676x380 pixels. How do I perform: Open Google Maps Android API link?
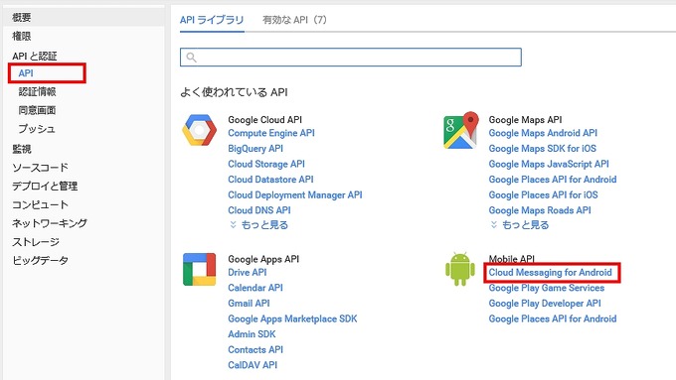[543, 133]
